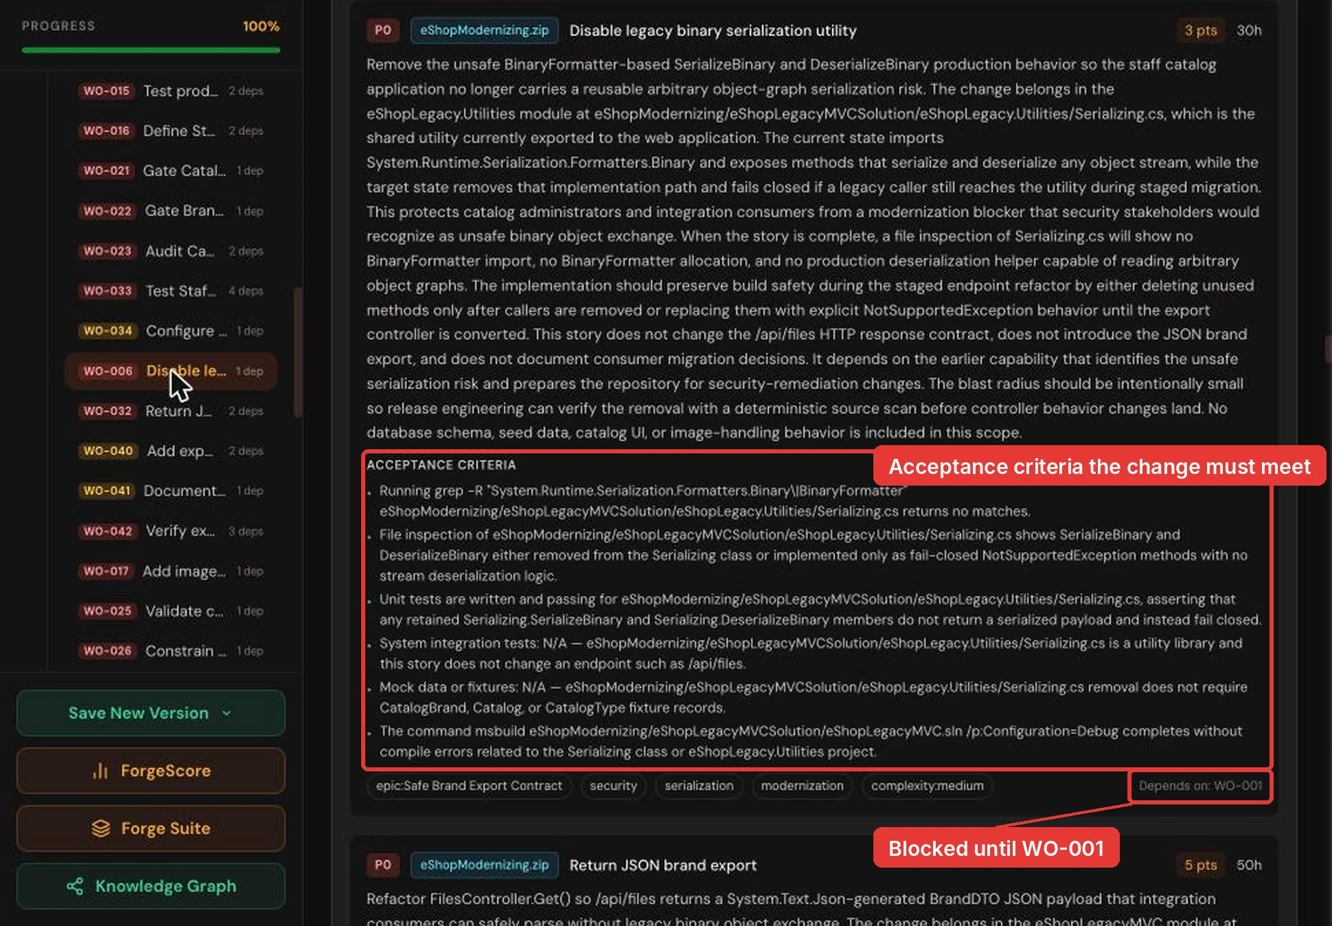Image resolution: width=1332 pixels, height=926 pixels.
Task: Click the serialization tag
Action: [x=699, y=786]
